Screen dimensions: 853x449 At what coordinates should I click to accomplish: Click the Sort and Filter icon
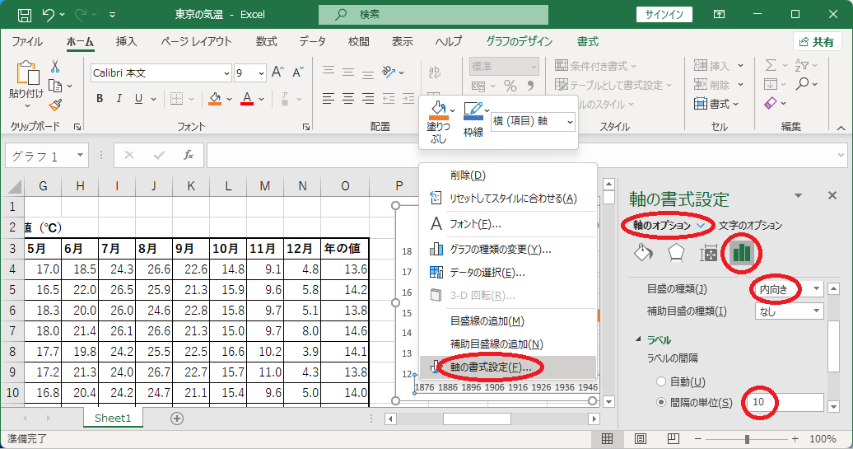pos(802,66)
